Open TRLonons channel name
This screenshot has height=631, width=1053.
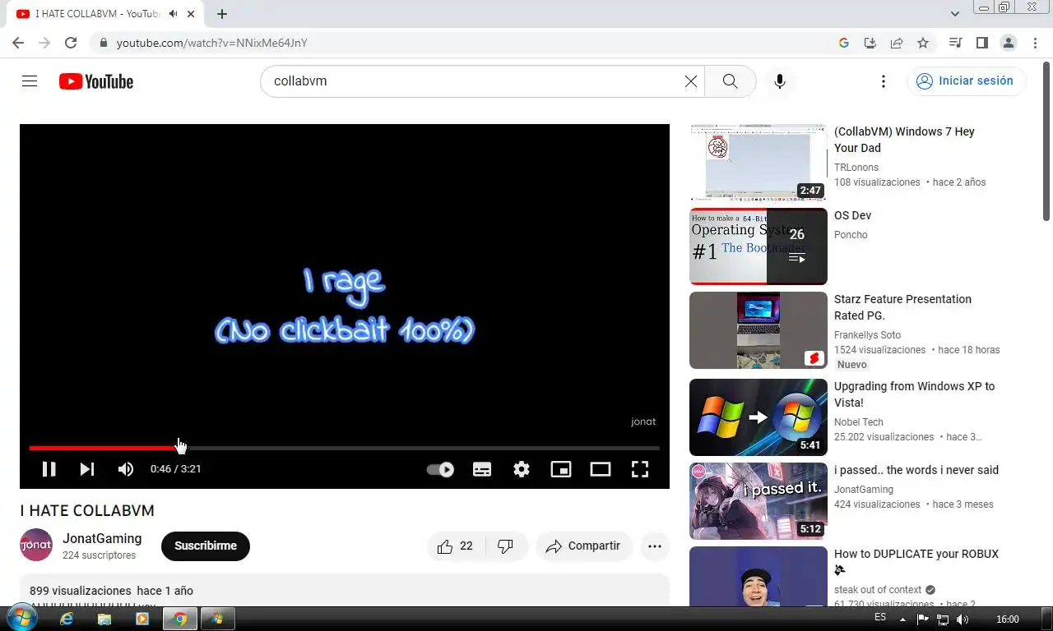coord(856,168)
